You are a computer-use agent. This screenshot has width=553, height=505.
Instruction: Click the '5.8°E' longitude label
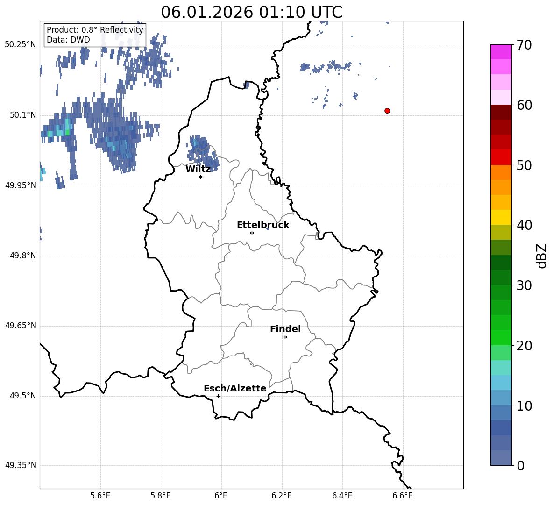click(x=161, y=496)
